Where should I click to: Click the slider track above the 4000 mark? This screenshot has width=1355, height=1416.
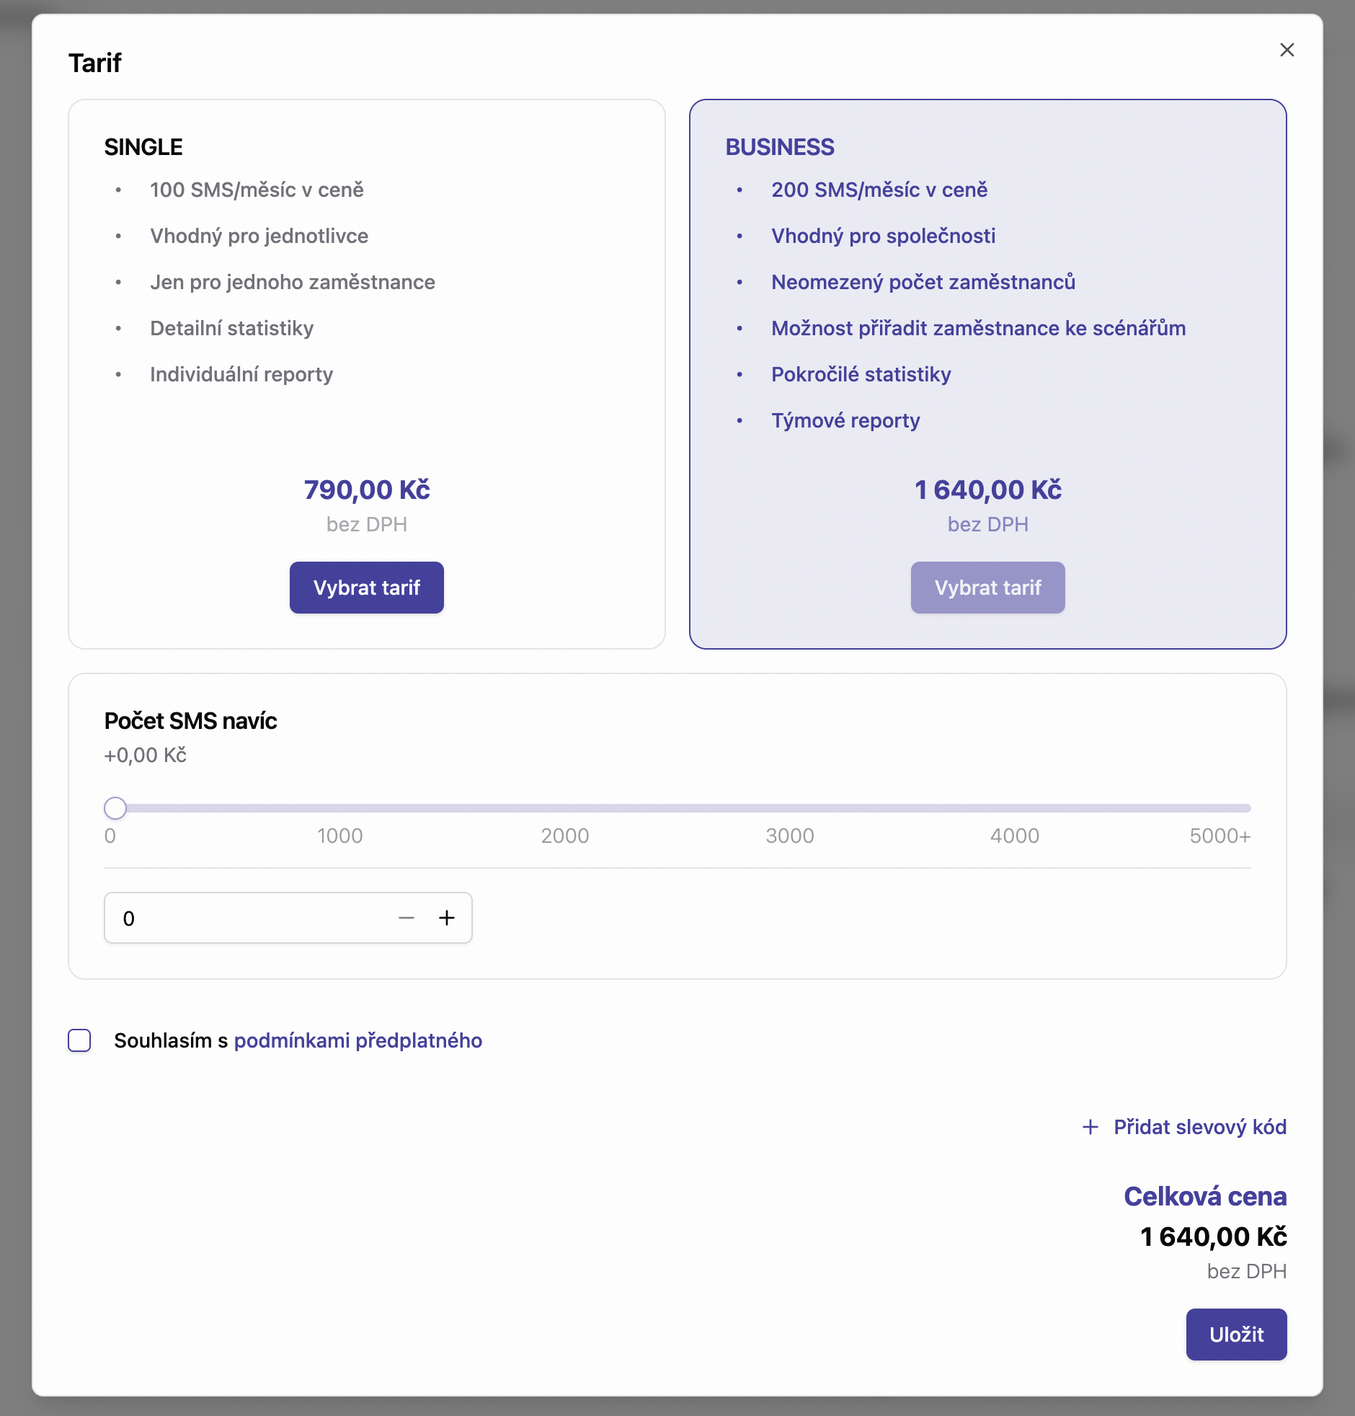click(x=1015, y=807)
